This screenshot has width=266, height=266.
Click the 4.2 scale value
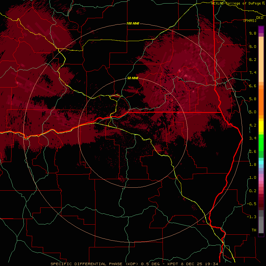pos(253,125)
